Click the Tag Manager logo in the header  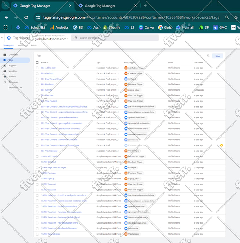(9, 37)
